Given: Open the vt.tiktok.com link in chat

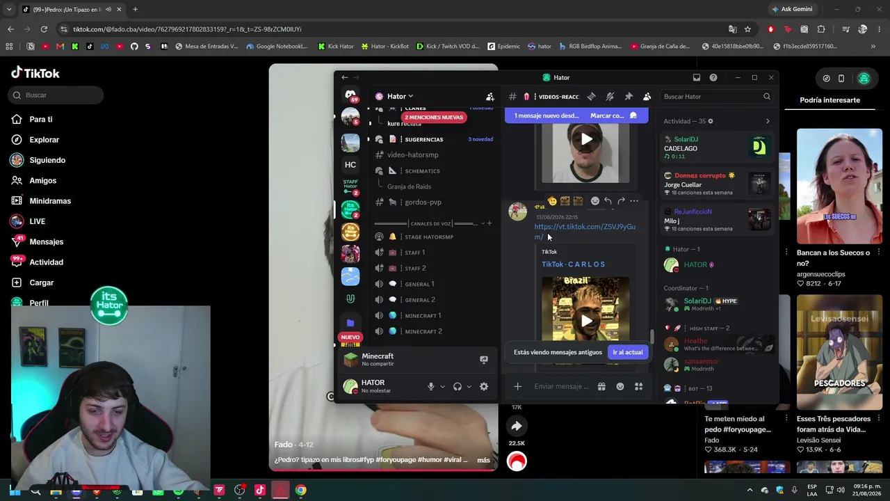Looking at the screenshot, I should point(585,232).
